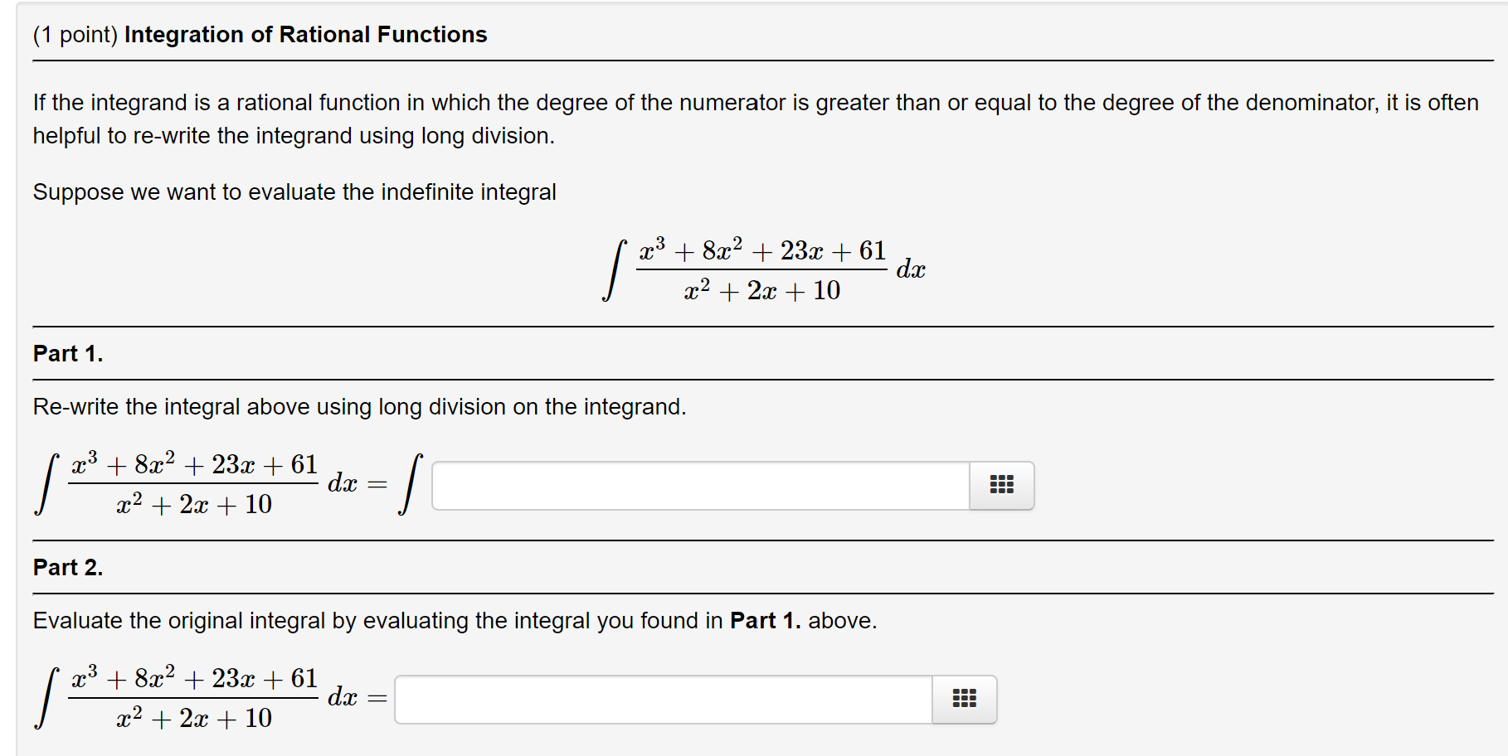Click the integrand fraction shown in Part 2
Viewport: 1508px width, 756px height.
[194, 697]
